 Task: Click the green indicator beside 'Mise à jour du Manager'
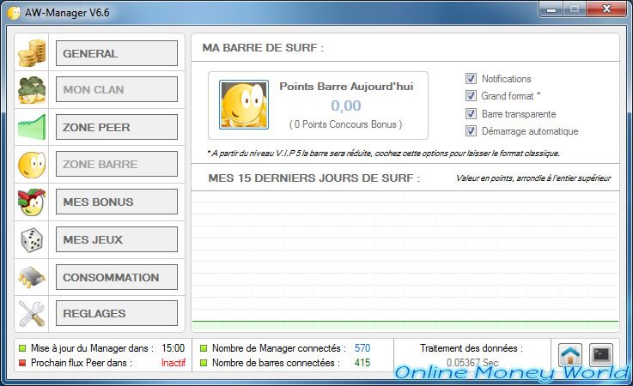pyautogui.click(x=22, y=348)
